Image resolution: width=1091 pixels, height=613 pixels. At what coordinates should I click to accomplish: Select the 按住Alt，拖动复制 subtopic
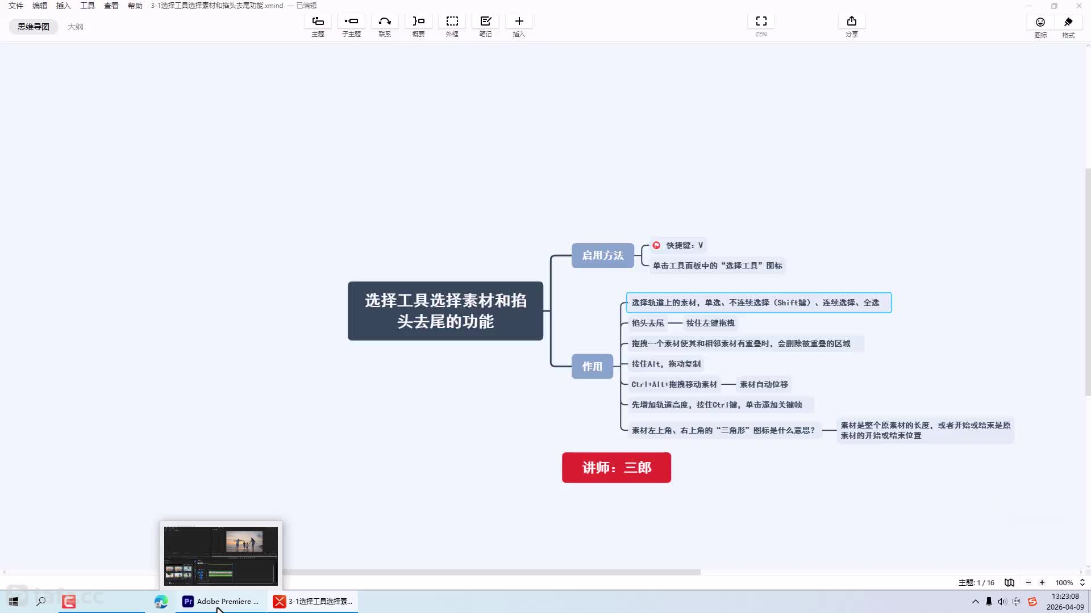coord(666,364)
